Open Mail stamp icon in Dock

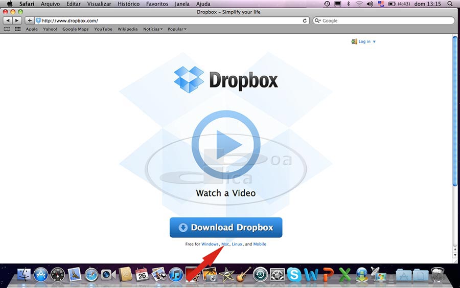click(75, 275)
